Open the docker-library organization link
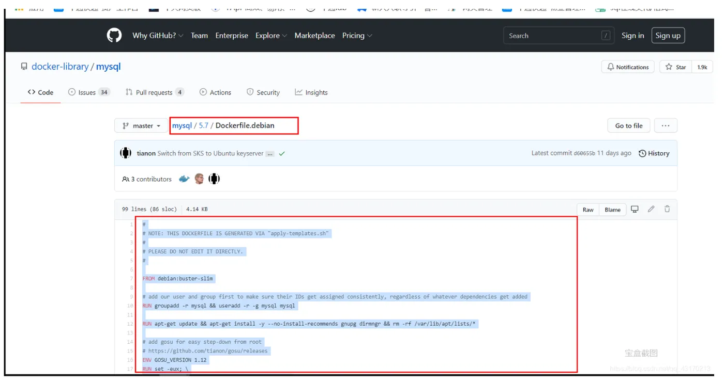The height and width of the screenshot is (383, 724). tap(60, 67)
